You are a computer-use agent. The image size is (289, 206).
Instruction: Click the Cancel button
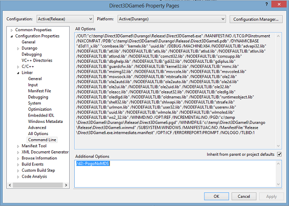coord(244,197)
